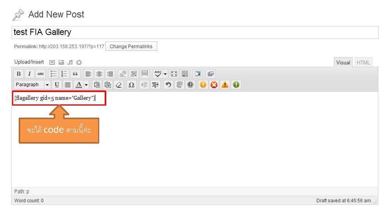Image resolution: width=390 pixels, height=217 pixels.
Task: Paste as plain text
Action: 97,85
